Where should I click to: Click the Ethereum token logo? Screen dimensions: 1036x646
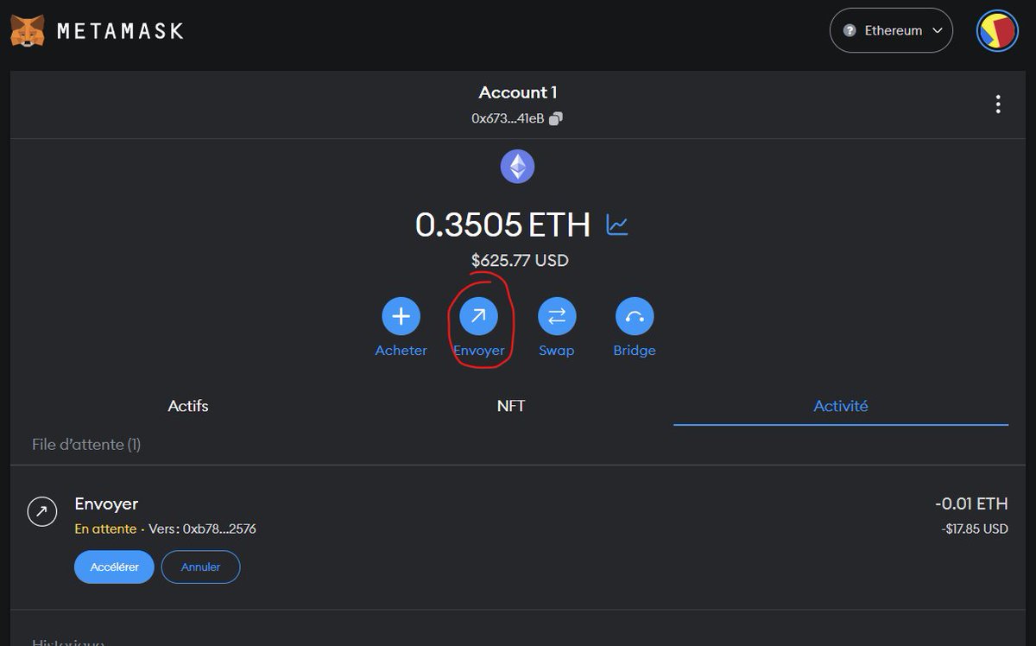518,166
